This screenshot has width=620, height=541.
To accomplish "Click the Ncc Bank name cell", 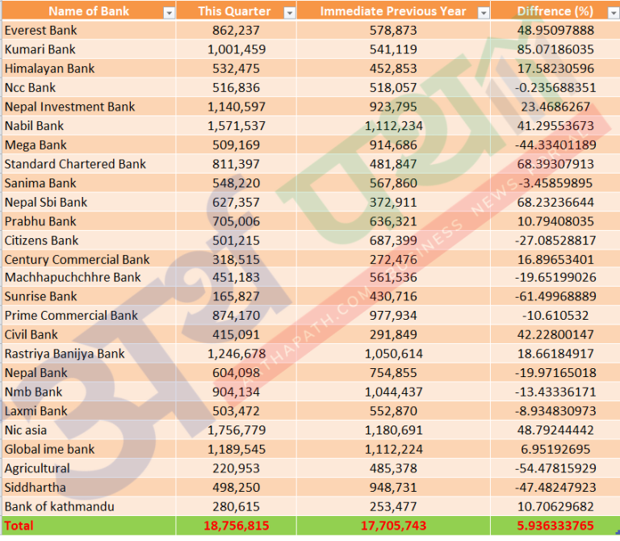I will tap(89, 87).
